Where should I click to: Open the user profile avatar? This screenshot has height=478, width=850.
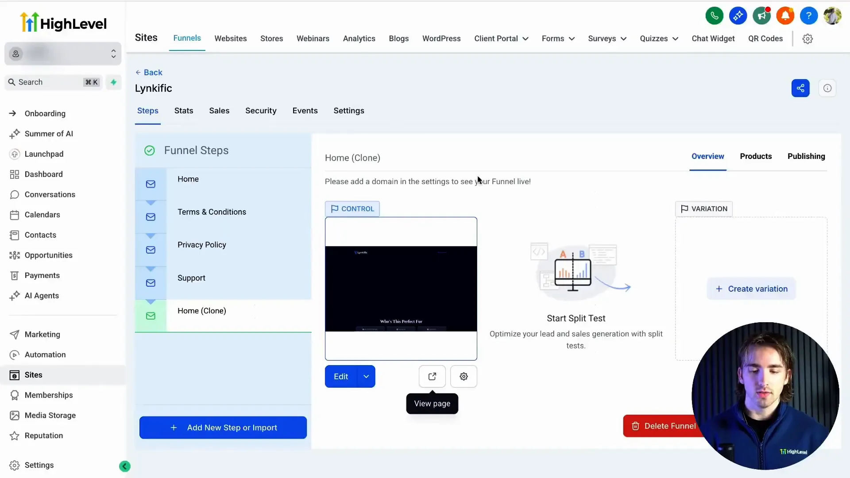pos(832,16)
